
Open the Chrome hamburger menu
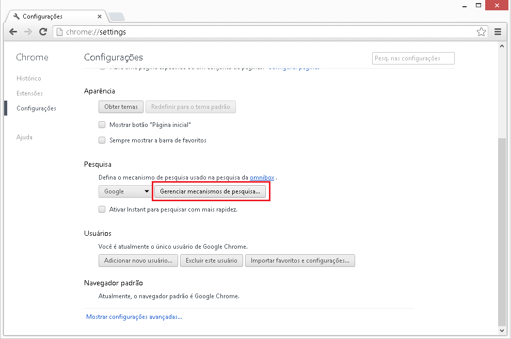click(498, 31)
